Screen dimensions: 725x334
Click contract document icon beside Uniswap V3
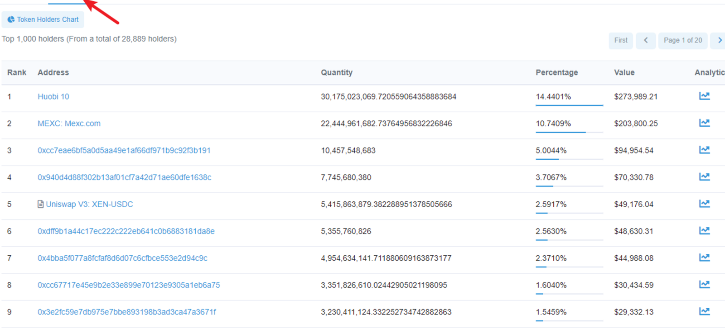pyautogui.click(x=41, y=204)
